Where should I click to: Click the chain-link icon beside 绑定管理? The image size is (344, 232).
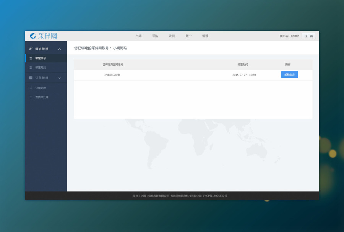31,48
